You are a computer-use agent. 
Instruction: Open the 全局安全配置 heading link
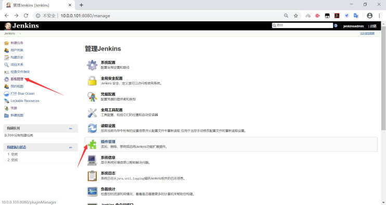click(111, 78)
